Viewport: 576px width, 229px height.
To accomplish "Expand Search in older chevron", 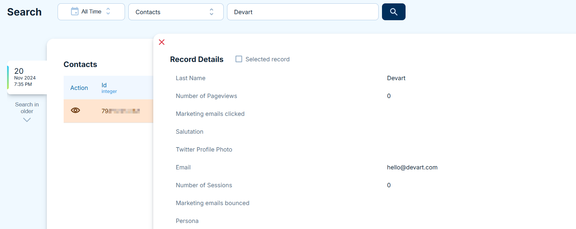I will (x=27, y=120).
